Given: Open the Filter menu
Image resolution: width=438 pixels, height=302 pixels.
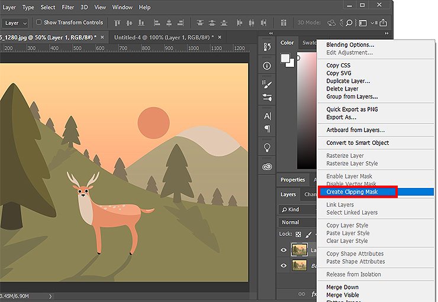Looking at the screenshot, I should (68, 8).
